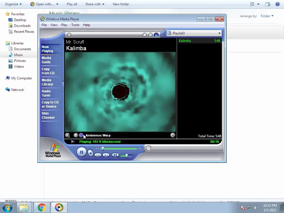The width and height of the screenshot is (284, 213).
Task: Show equalizer and settings
Action: pos(150,35)
